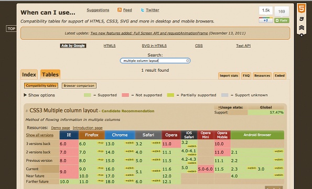Open the Feed link
The width and height of the screenshot is (312, 189).
pos(127,10)
